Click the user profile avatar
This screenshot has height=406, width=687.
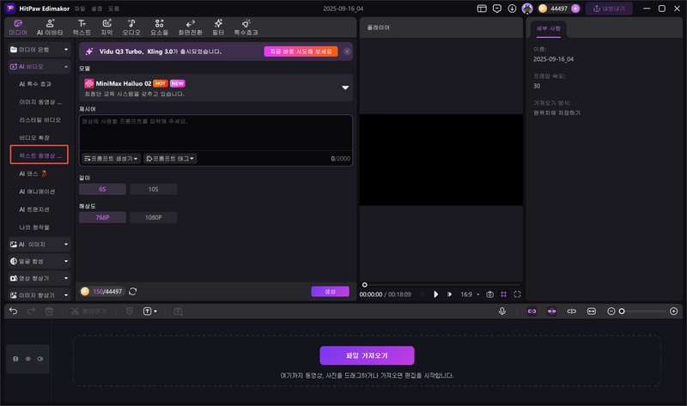click(527, 9)
